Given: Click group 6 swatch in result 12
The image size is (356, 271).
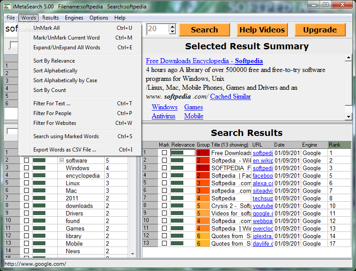Looking at the screenshot, I should 203,236.
